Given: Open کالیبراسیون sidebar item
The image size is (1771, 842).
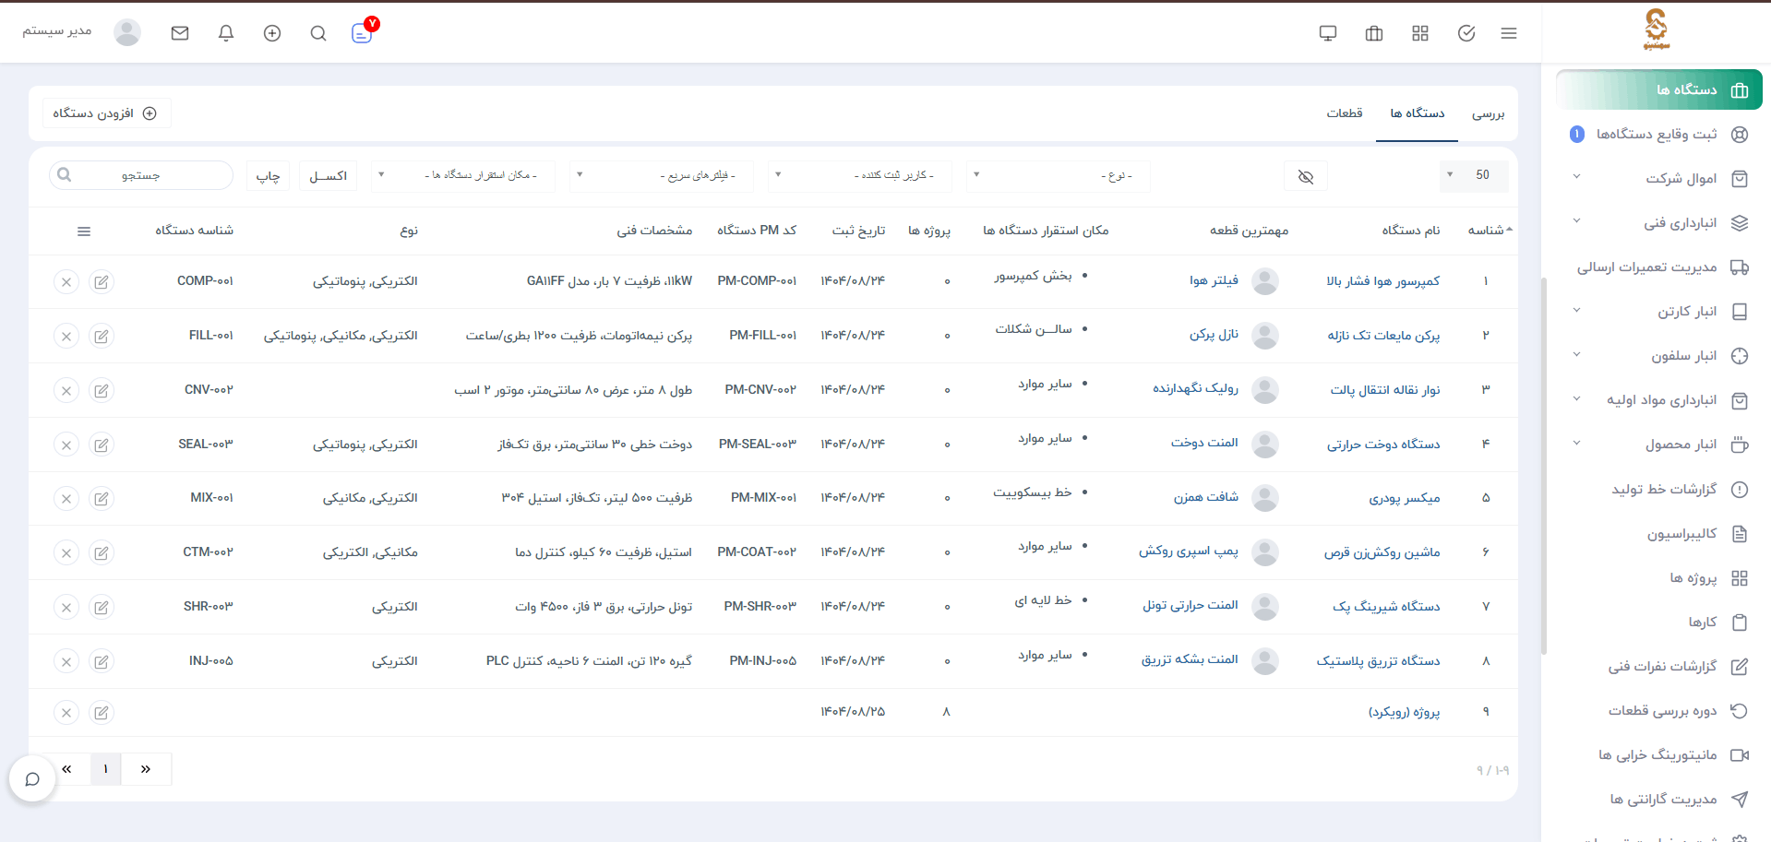Looking at the screenshot, I should pos(1659,534).
